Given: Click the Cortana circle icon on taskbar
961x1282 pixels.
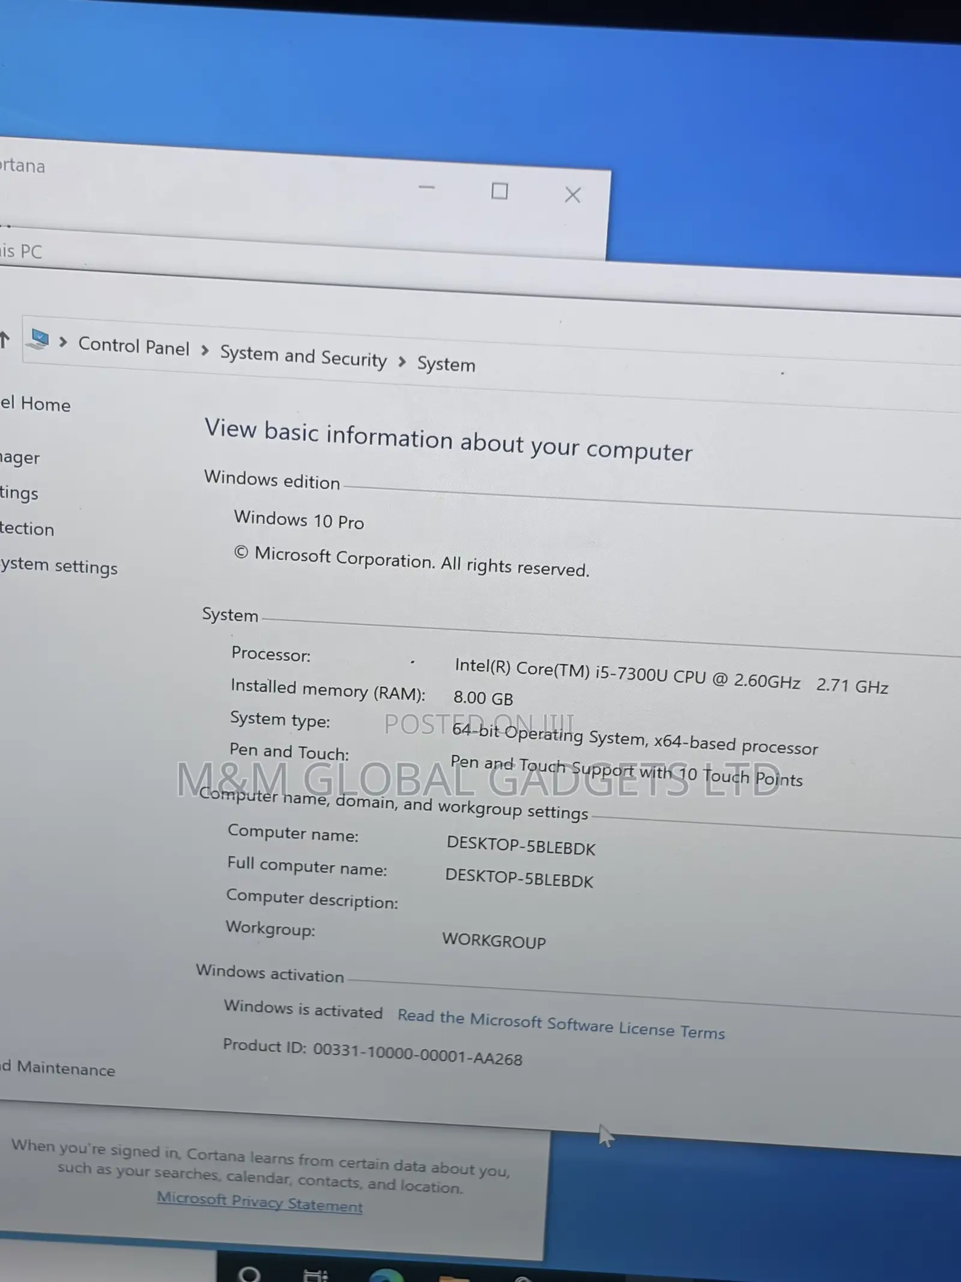Looking at the screenshot, I should (249, 1274).
